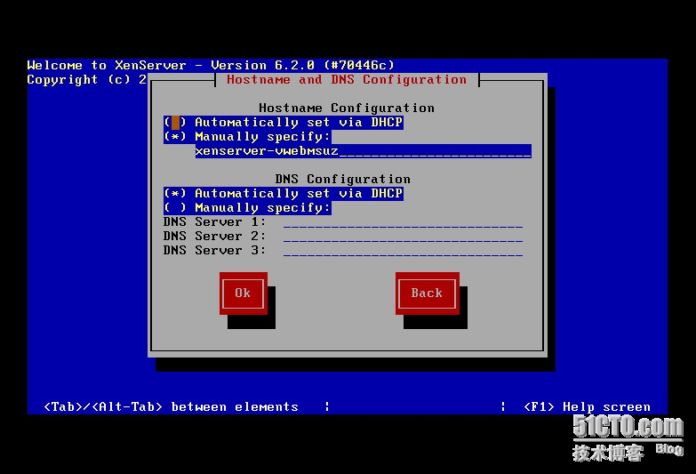Click the 'Copyright (c)' text line
Viewport: 696px width, 474px height.
click(x=86, y=79)
